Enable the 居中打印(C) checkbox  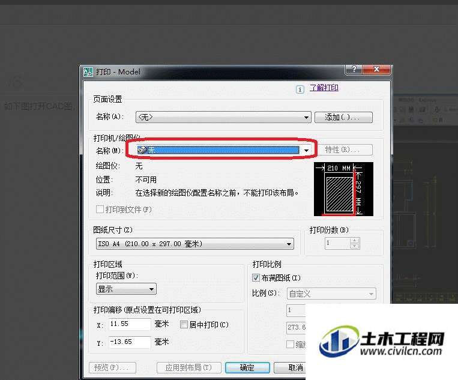tap(184, 325)
